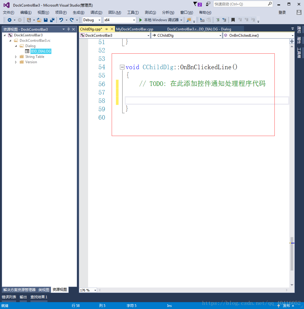The image size is (304, 309).
Task: Expand the String Table folder
Action: pos(16,57)
